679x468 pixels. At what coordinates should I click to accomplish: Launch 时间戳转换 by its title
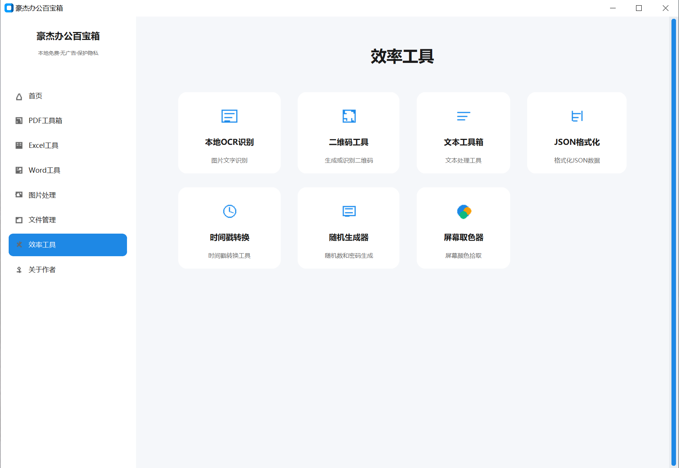coord(229,237)
